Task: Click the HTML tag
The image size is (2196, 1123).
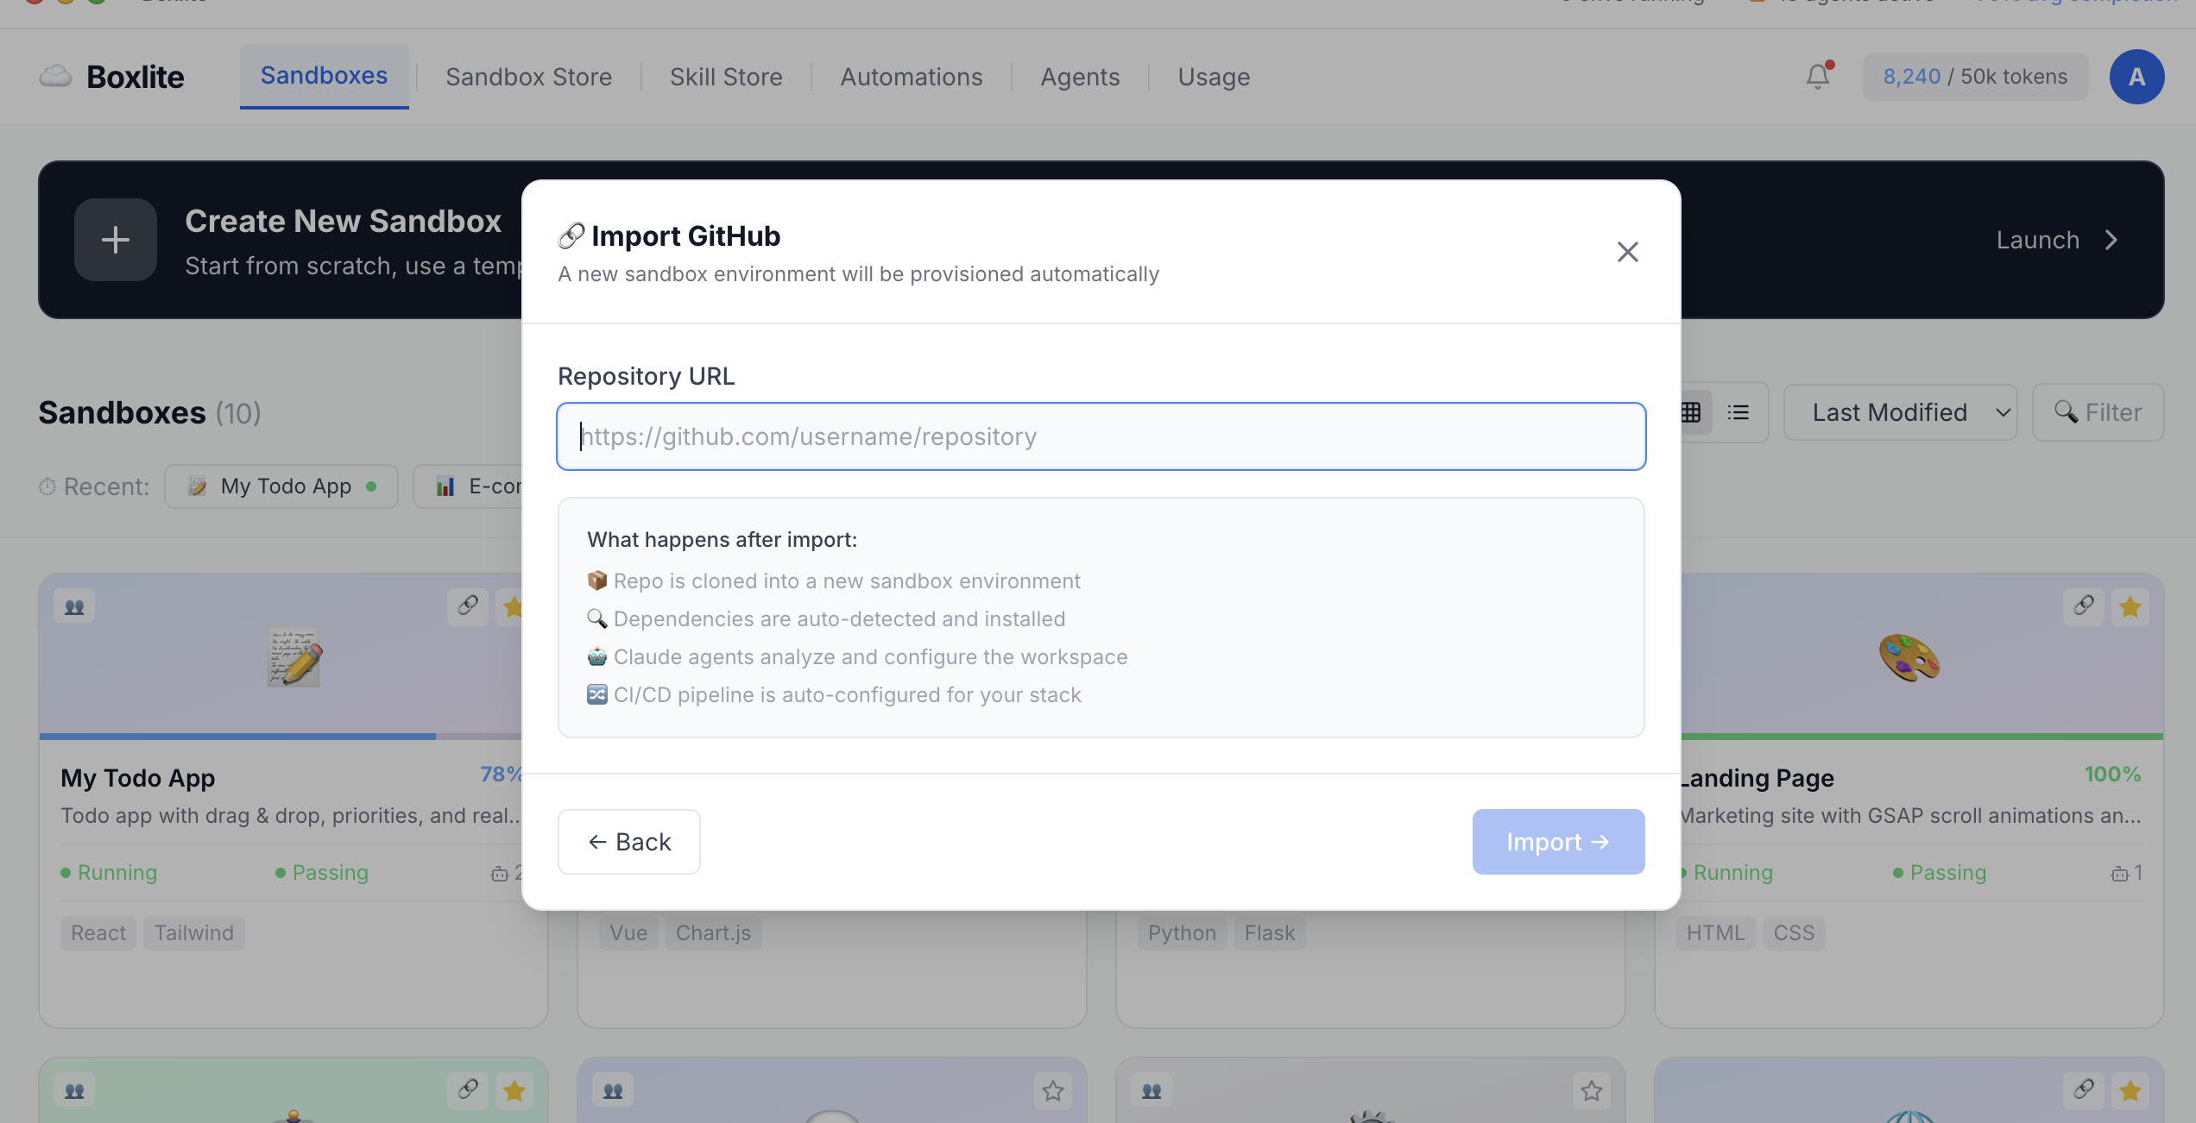Action: (x=1716, y=933)
